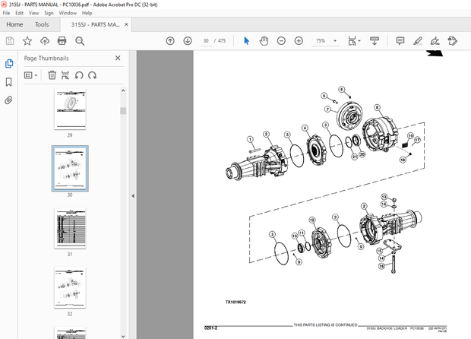Choose the Hand pan tool
Screen dimensions: 471x339
coord(264,41)
